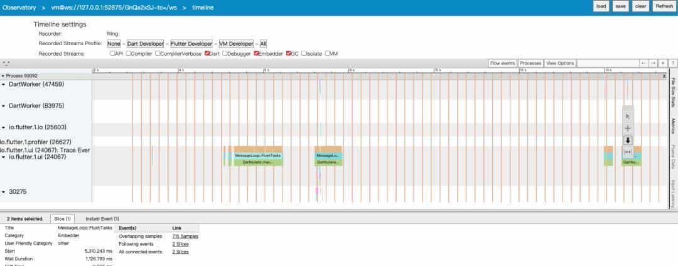Open the File Size Stats side tab
Screen dimensions: 678x266
[x=673, y=92]
